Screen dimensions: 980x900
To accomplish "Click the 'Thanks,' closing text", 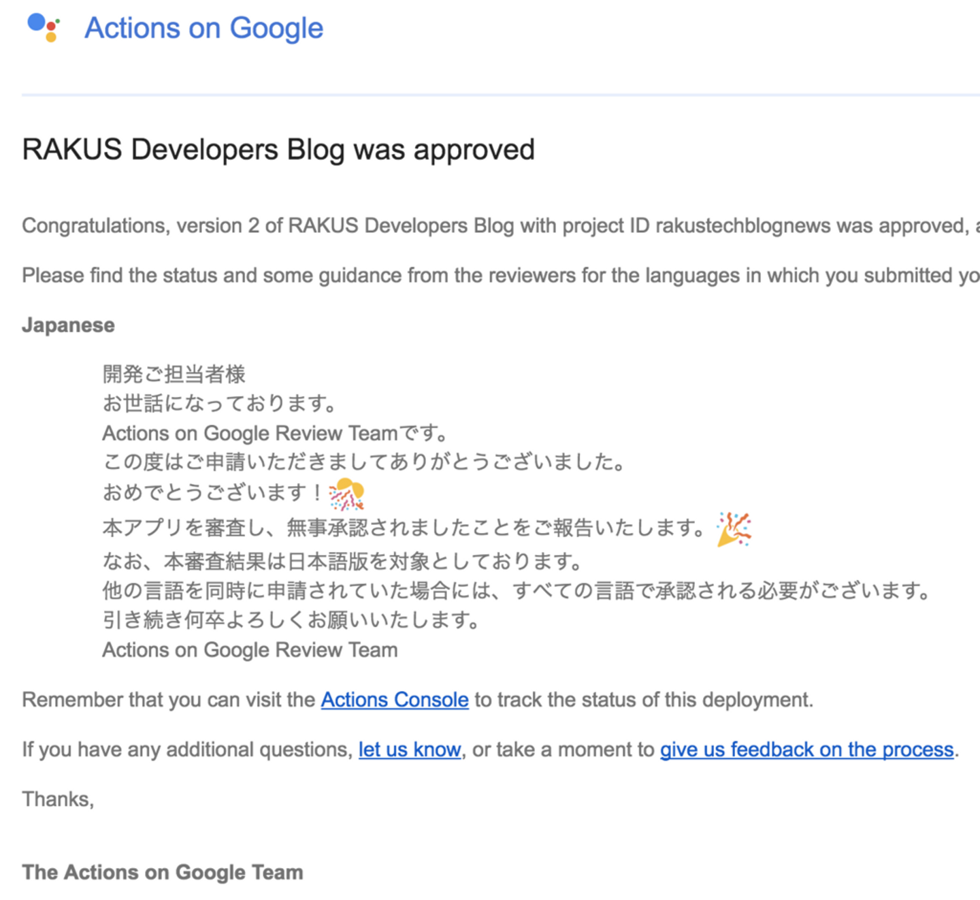I will [x=58, y=799].
